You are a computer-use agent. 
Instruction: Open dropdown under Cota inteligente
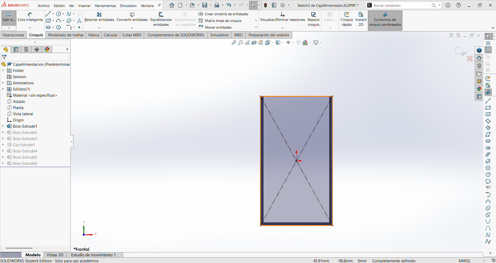pyautogui.click(x=30, y=28)
